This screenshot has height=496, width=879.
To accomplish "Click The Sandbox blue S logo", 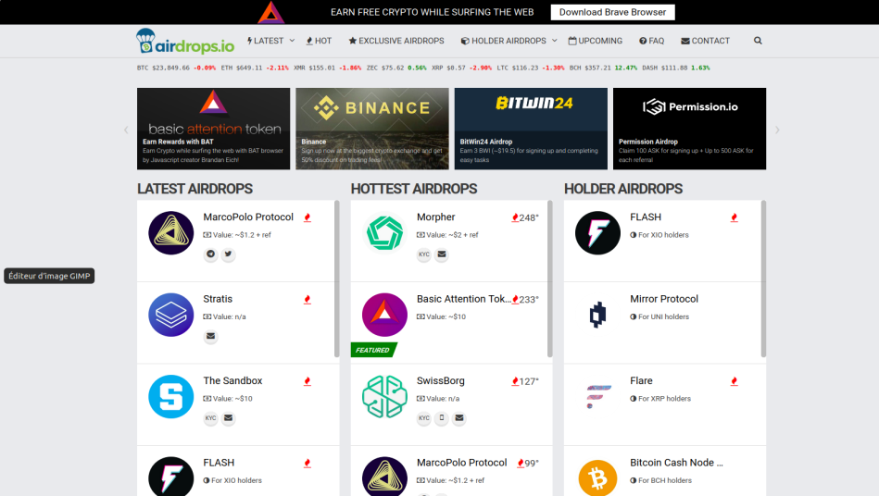I will click(x=171, y=396).
